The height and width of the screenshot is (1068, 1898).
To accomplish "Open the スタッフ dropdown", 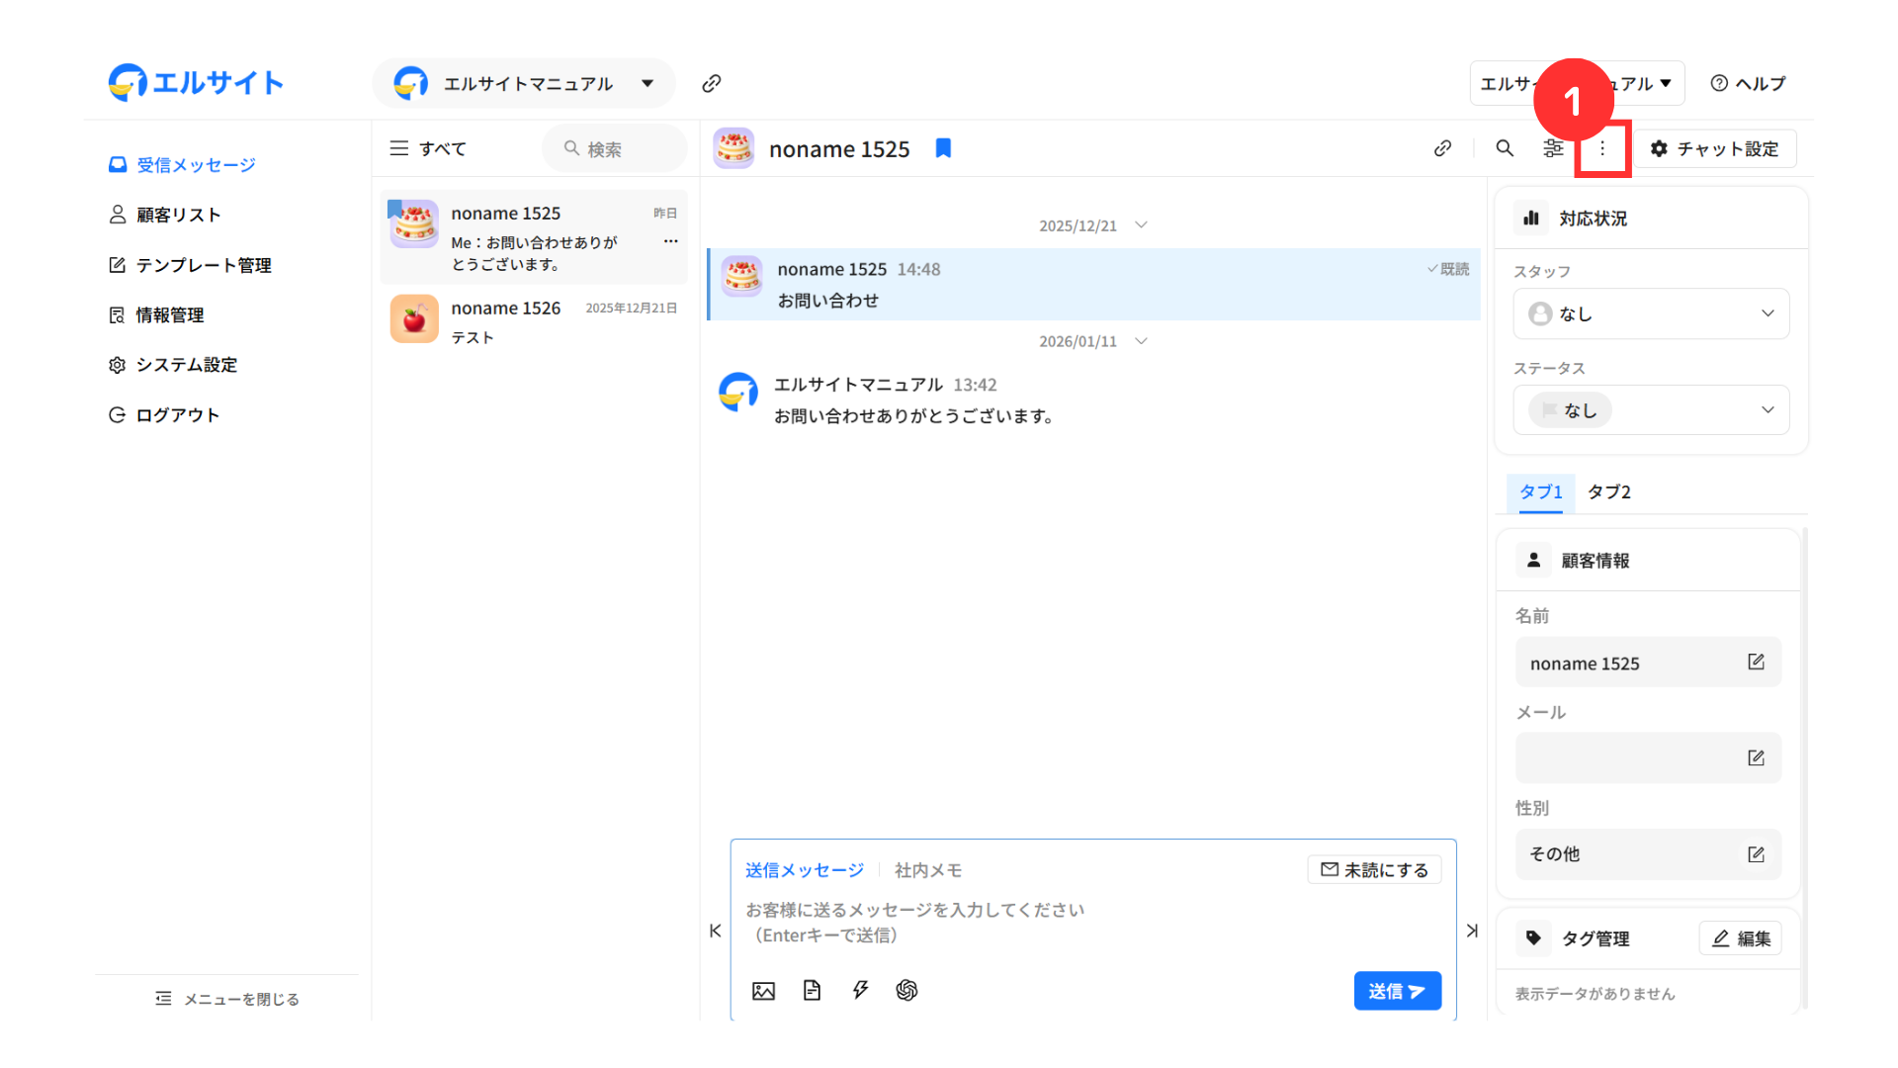I will 1651,313.
